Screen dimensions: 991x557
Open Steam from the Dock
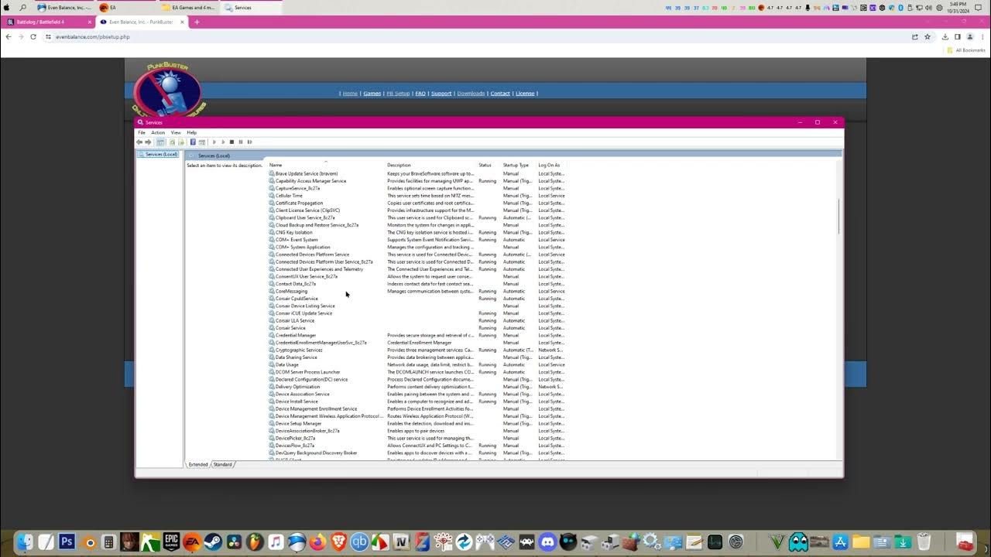tap(213, 542)
